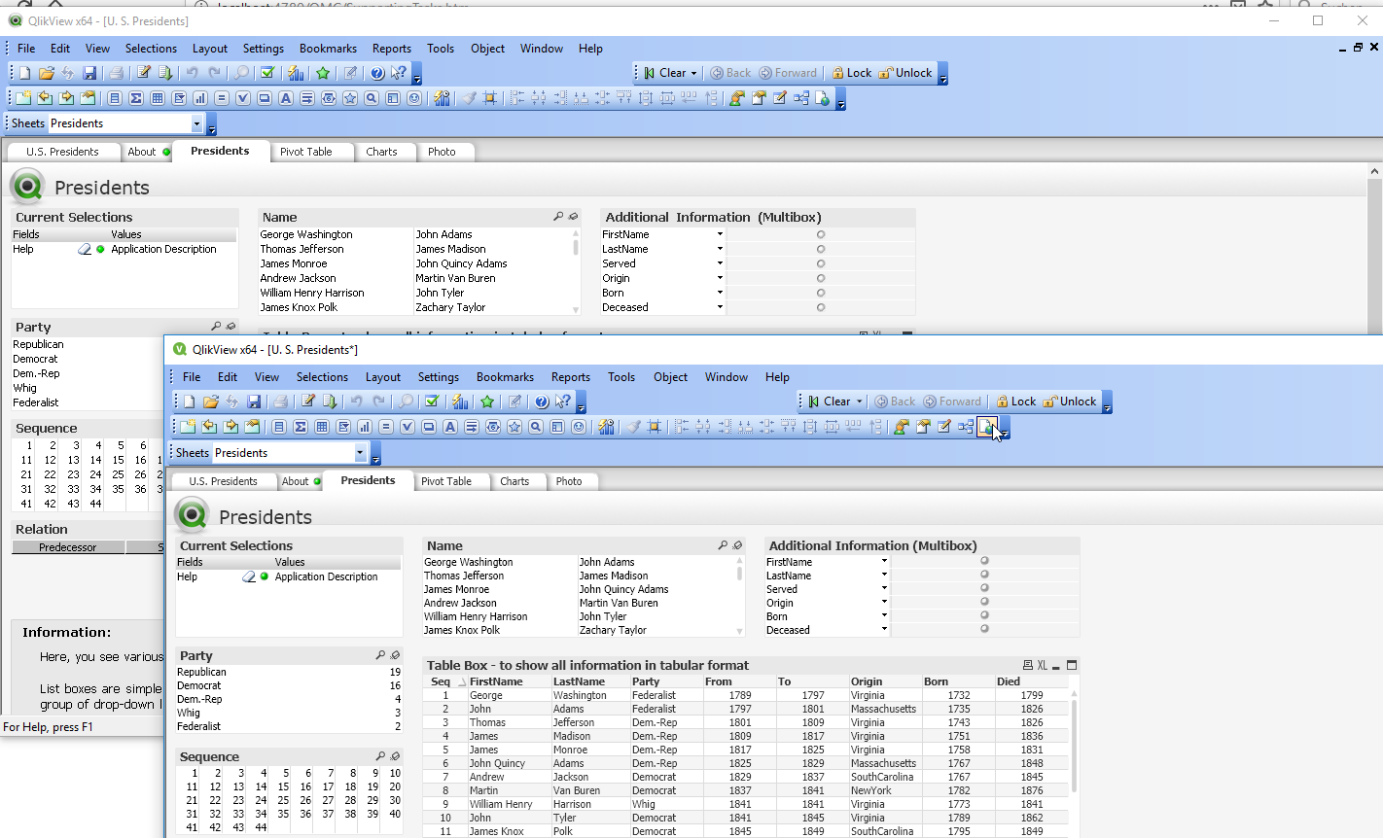This screenshot has width=1383, height=838.
Task: Click clear eraser on front Name list box
Action: (x=737, y=546)
